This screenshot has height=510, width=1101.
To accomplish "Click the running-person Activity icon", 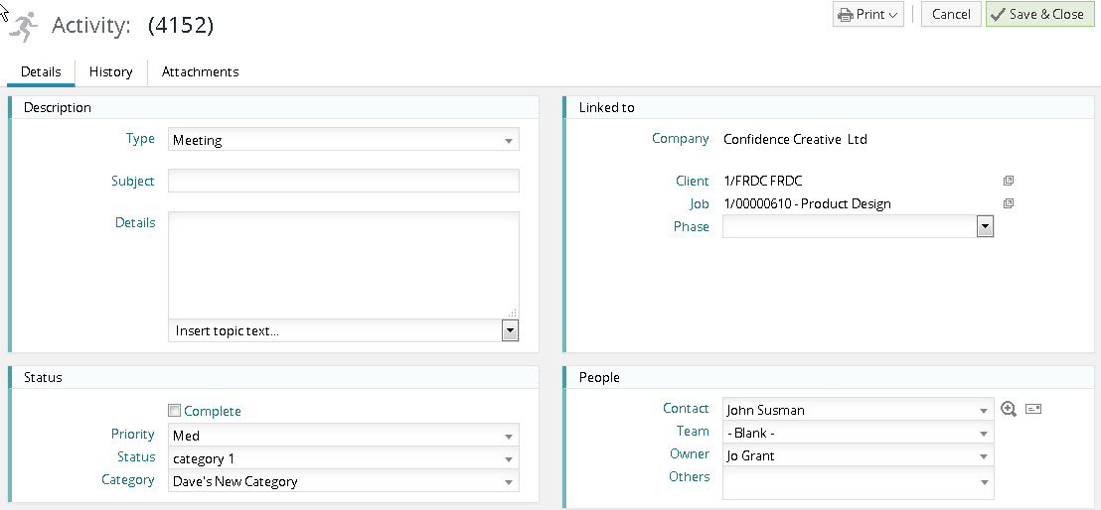I will coord(23,26).
